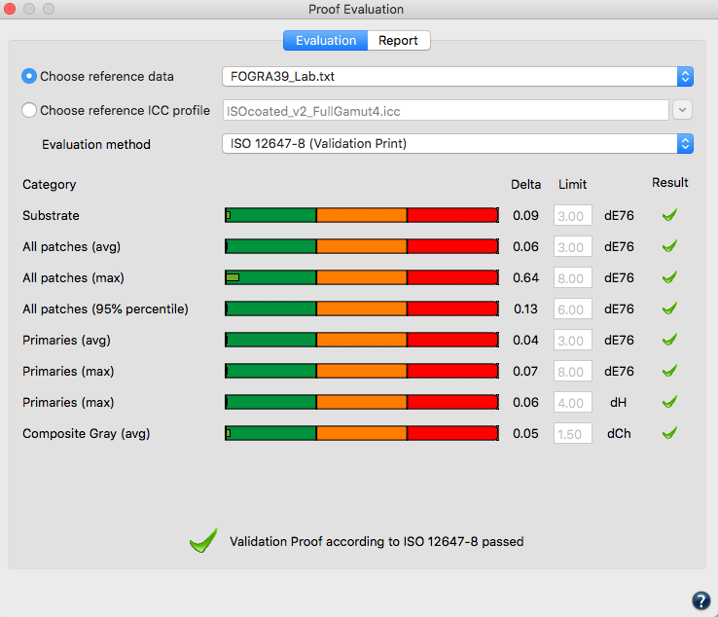Click the Composite Gray limit field
Image resolution: width=718 pixels, height=617 pixels.
[572, 433]
